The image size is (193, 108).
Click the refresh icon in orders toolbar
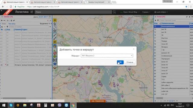click(8, 20)
